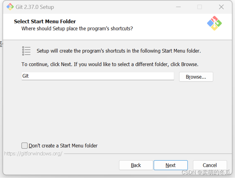Go Back to previous setup step

[136, 165]
